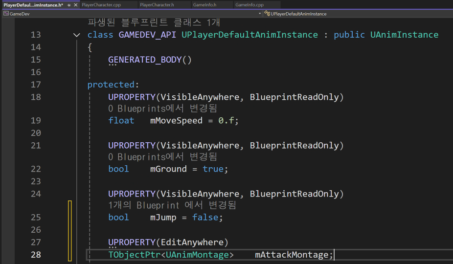Click the CodeLens hint above mGround
This screenshot has height=264, width=453.
coord(162,157)
